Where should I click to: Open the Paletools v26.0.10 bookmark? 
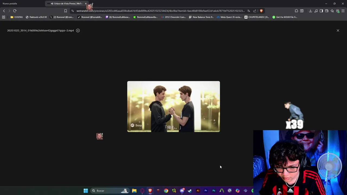tap(36, 17)
